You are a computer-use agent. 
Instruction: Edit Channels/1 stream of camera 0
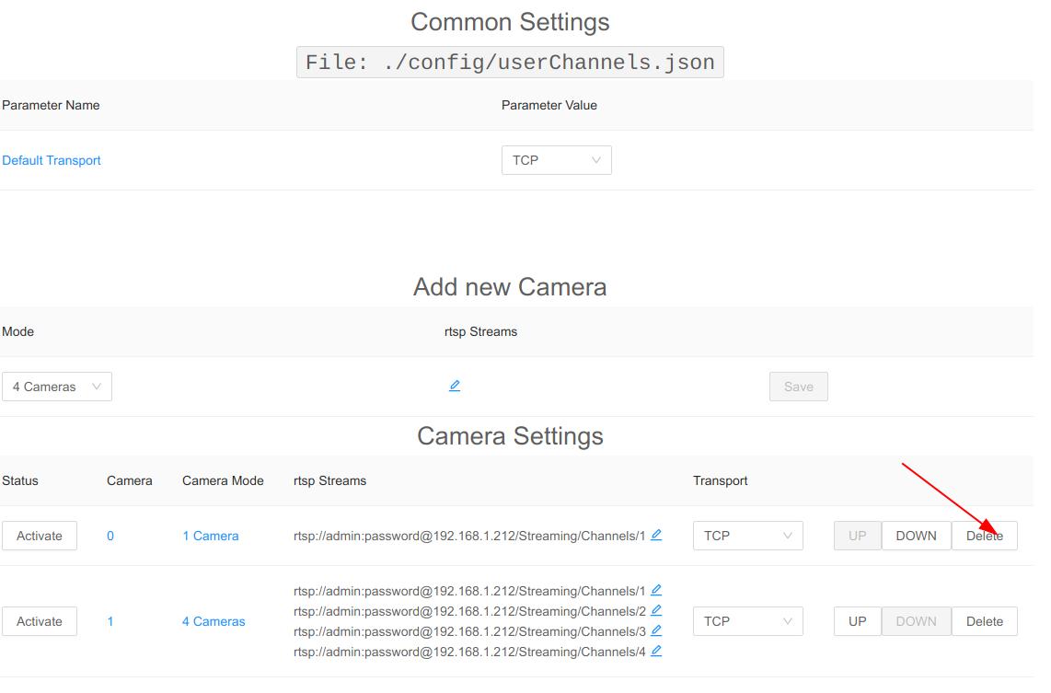tap(656, 535)
